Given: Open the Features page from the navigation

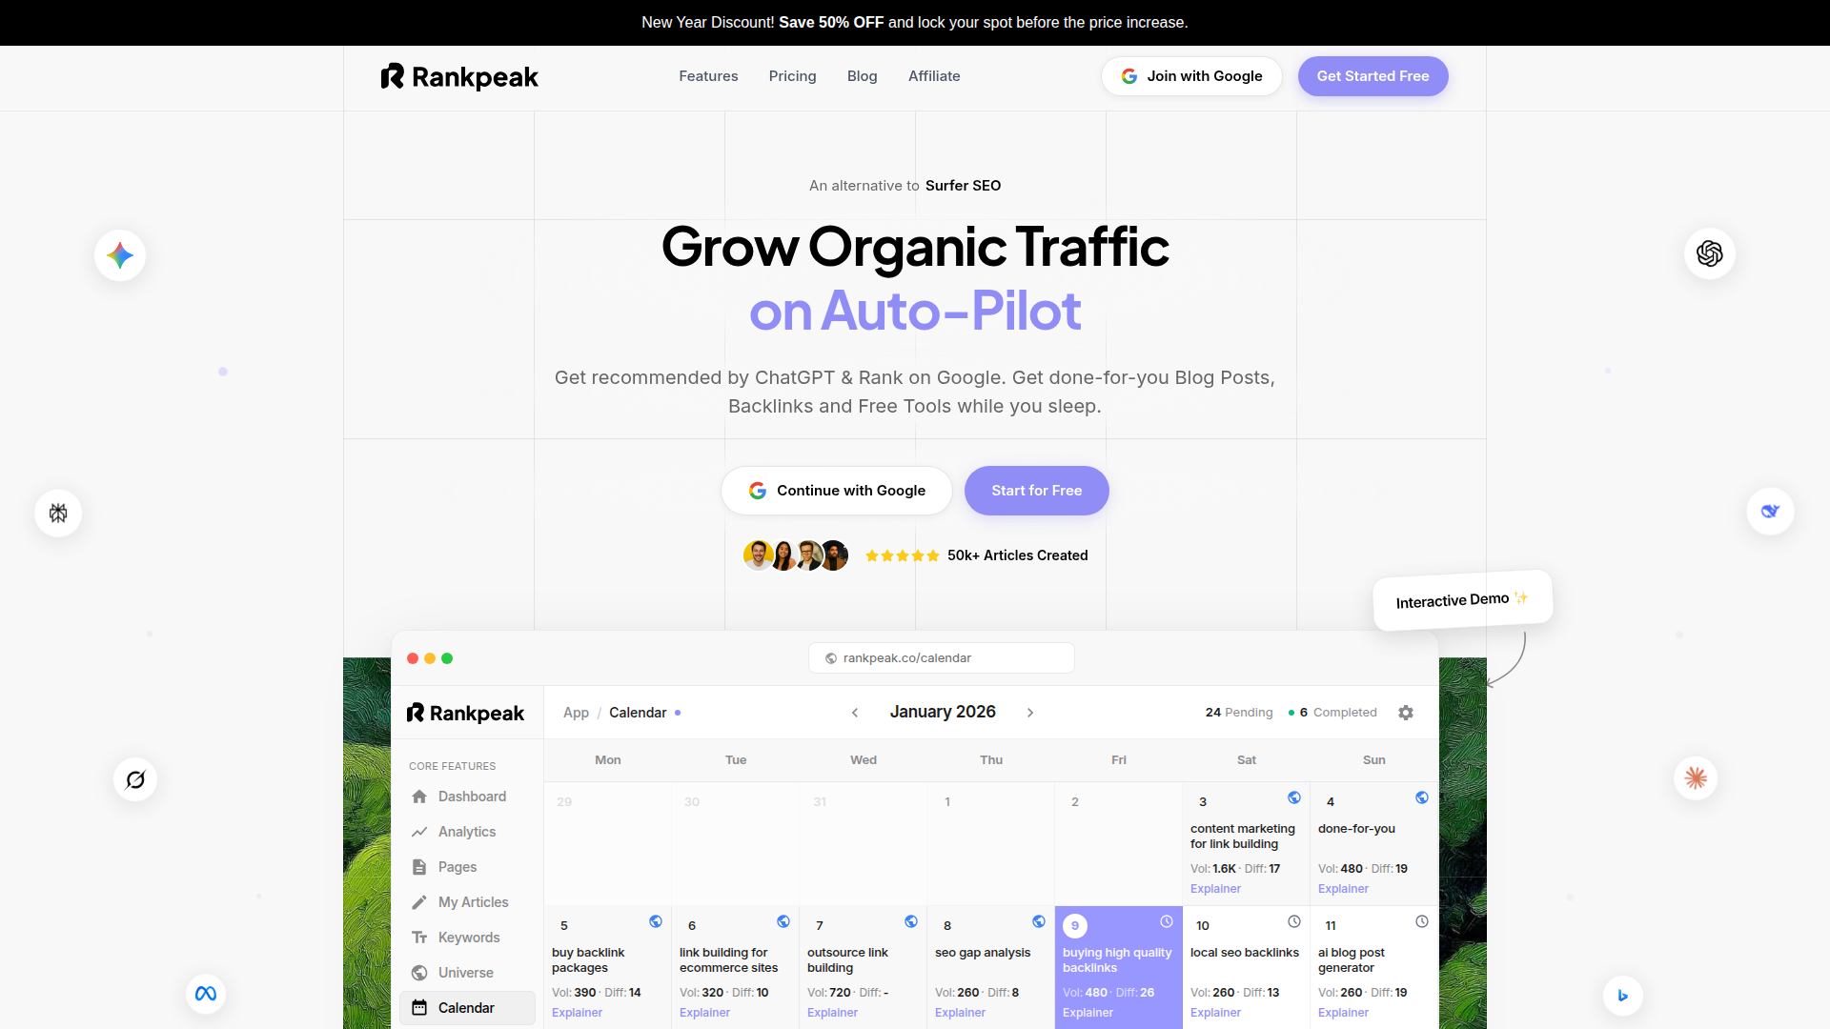Looking at the screenshot, I should [x=708, y=76].
